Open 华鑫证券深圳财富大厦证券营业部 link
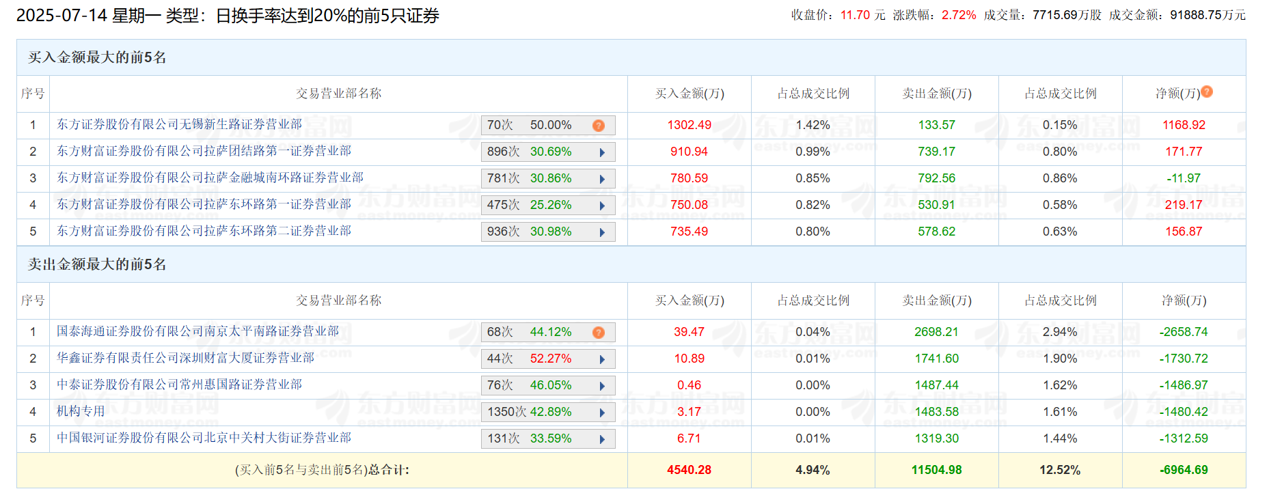Image resolution: width=1269 pixels, height=502 pixels. 185,358
